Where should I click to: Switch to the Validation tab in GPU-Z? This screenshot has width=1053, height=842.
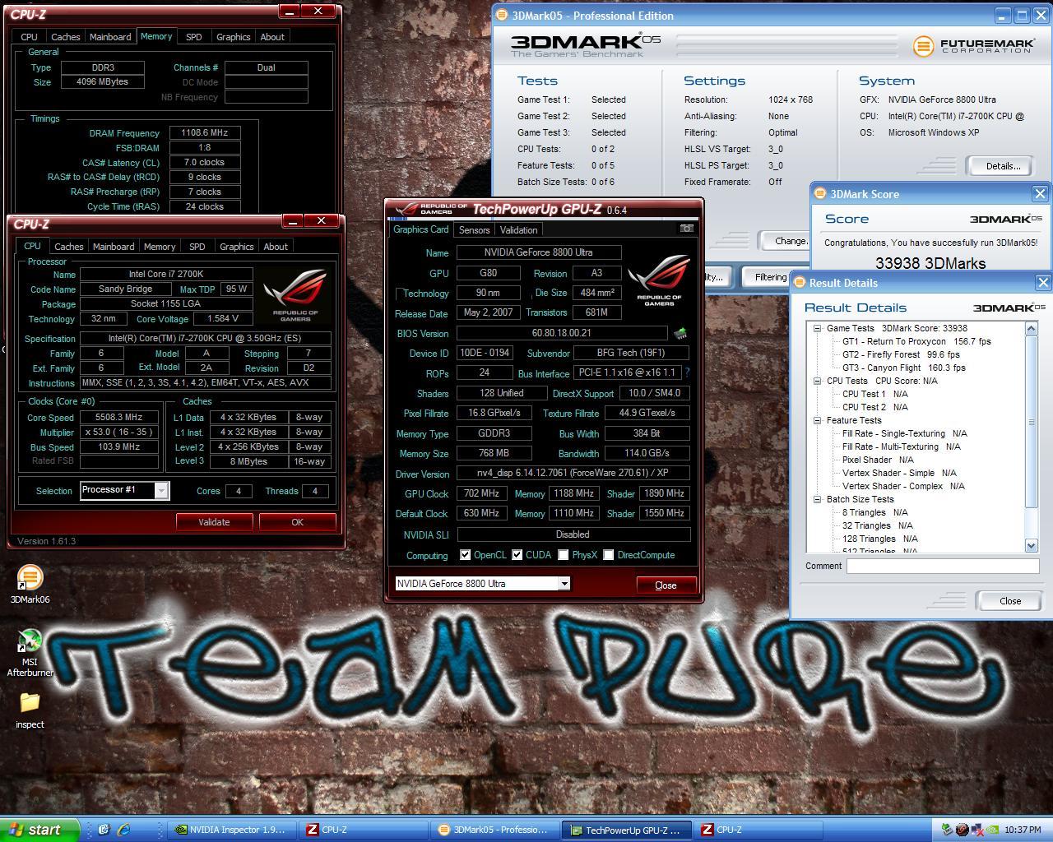pyautogui.click(x=518, y=230)
